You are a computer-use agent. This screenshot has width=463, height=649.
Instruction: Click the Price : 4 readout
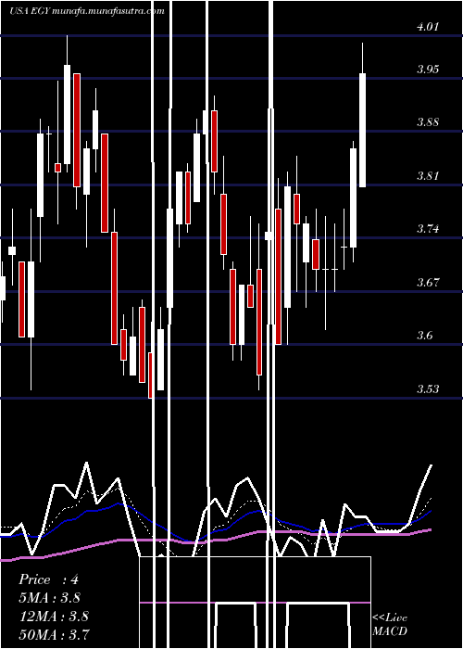[48, 579]
